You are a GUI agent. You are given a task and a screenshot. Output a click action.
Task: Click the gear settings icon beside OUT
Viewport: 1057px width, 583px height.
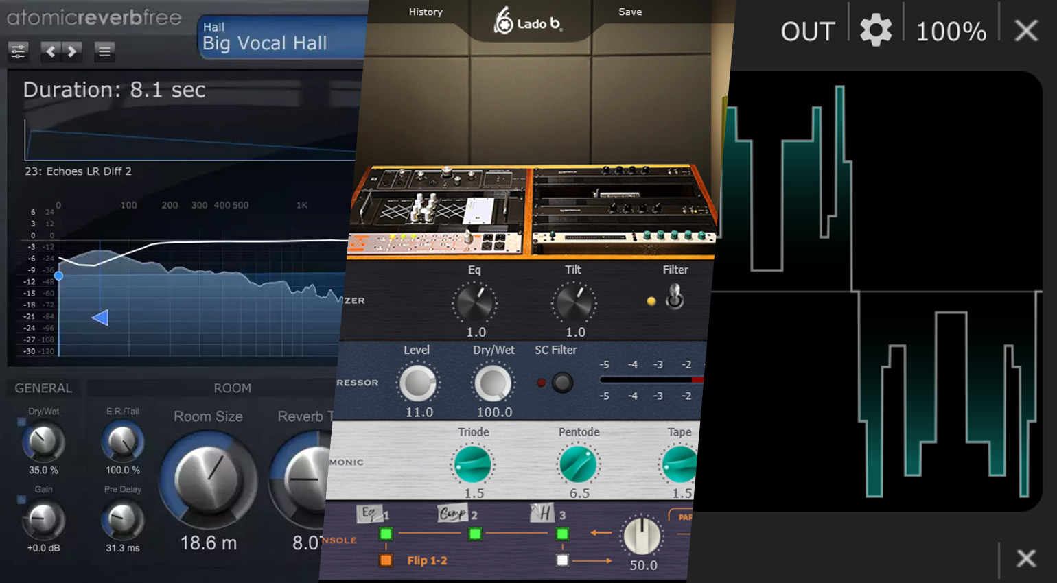coord(876,31)
